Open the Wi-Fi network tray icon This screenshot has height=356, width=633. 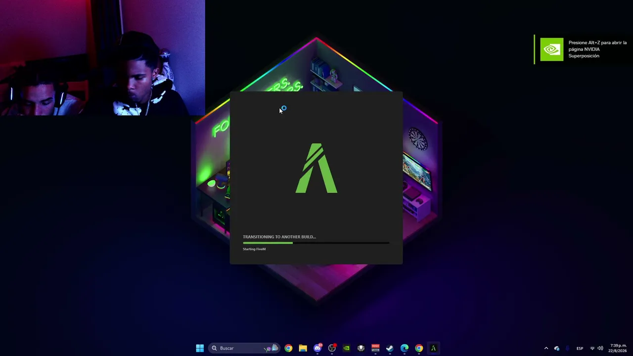tap(592, 348)
